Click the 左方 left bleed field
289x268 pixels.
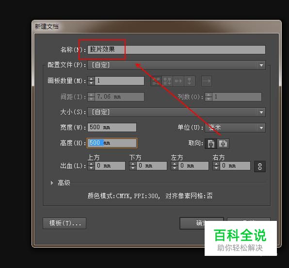point(193,166)
